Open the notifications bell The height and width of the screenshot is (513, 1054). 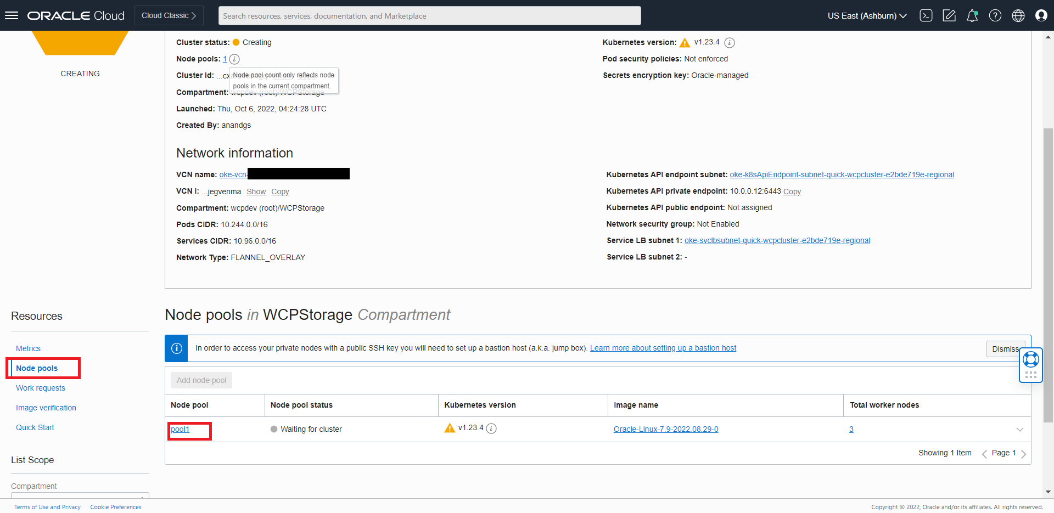tap(972, 15)
